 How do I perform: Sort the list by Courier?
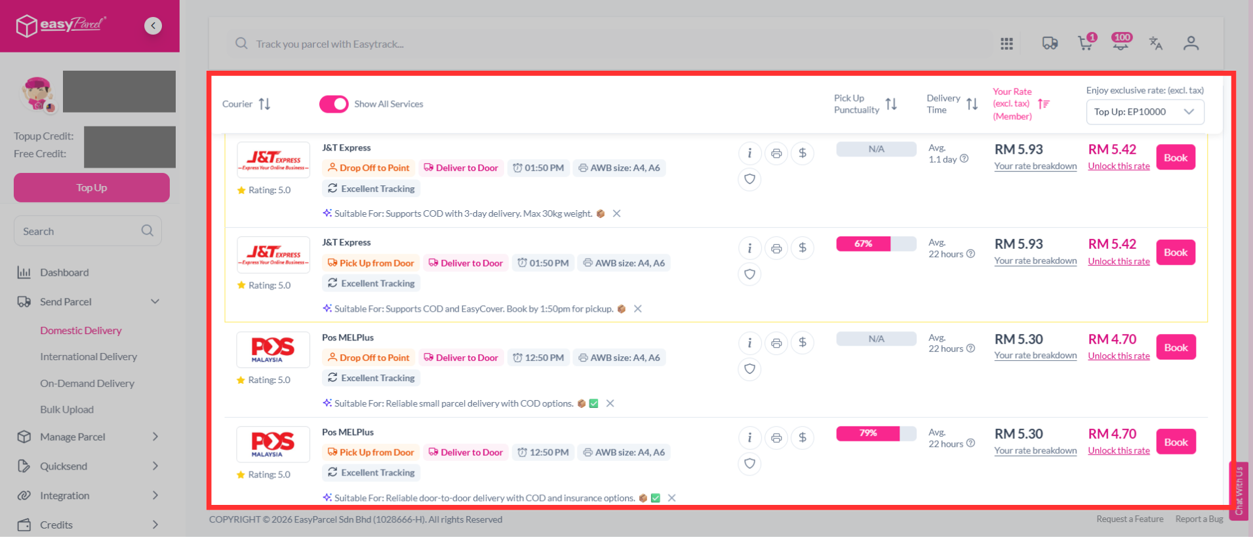264,104
